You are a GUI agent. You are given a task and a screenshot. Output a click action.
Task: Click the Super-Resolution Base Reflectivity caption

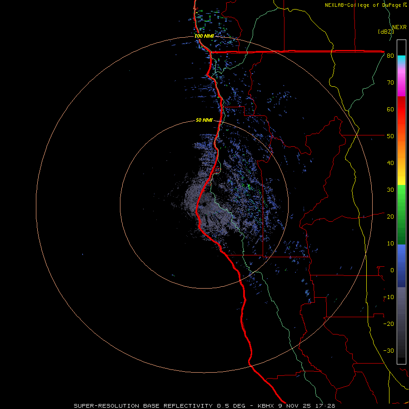pos(204,406)
